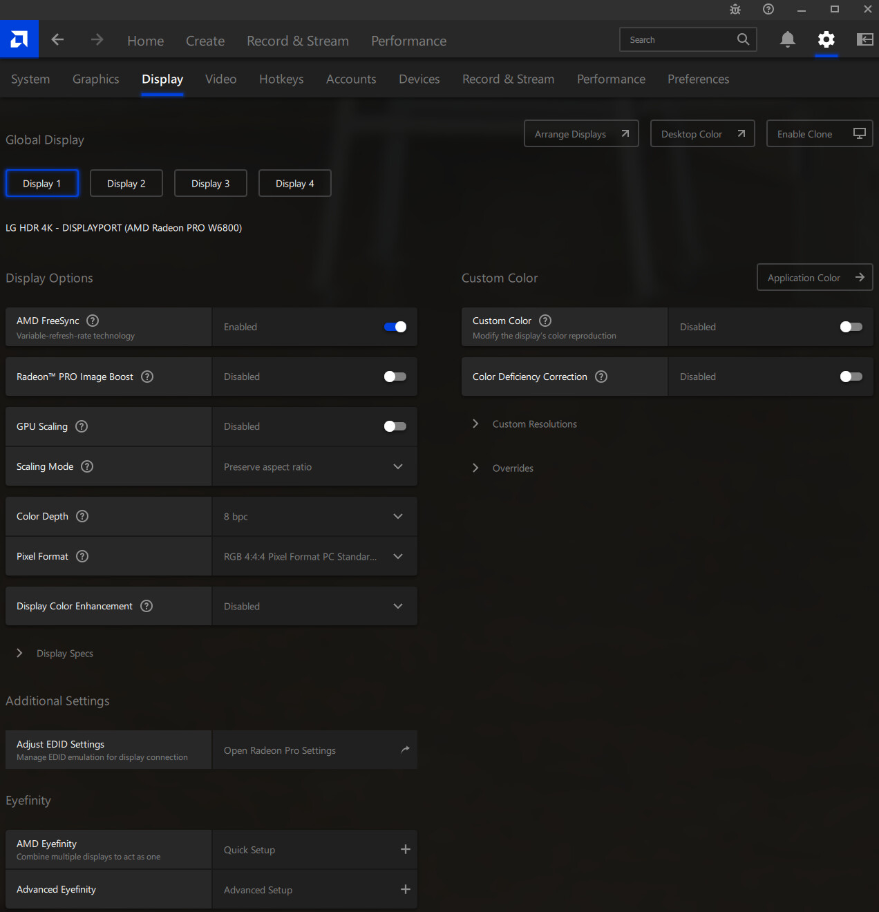
Task: Open the Performance settings tab
Action: pos(612,79)
